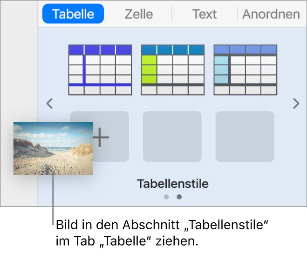Go to first table styles page dot
The image size is (307, 254).
[x=166, y=197]
